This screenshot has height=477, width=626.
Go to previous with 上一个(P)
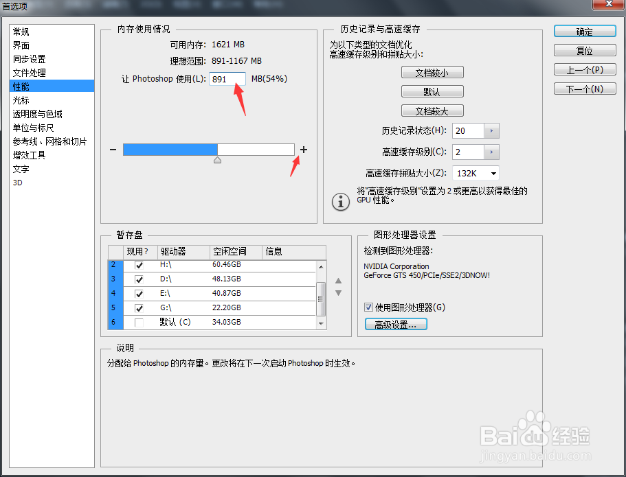(x=585, y=70)
